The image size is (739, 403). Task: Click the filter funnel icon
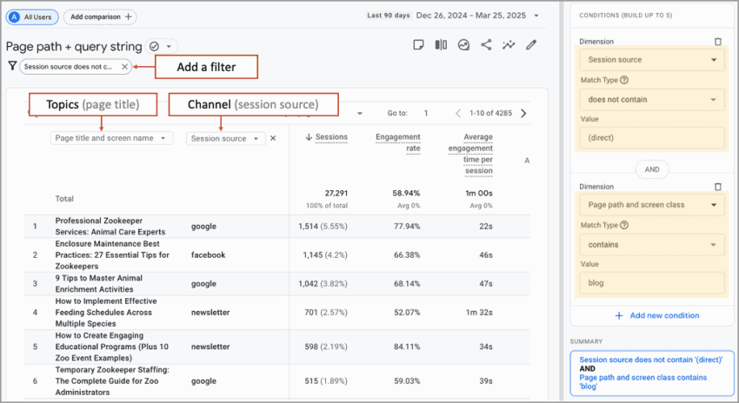(12, 66)
